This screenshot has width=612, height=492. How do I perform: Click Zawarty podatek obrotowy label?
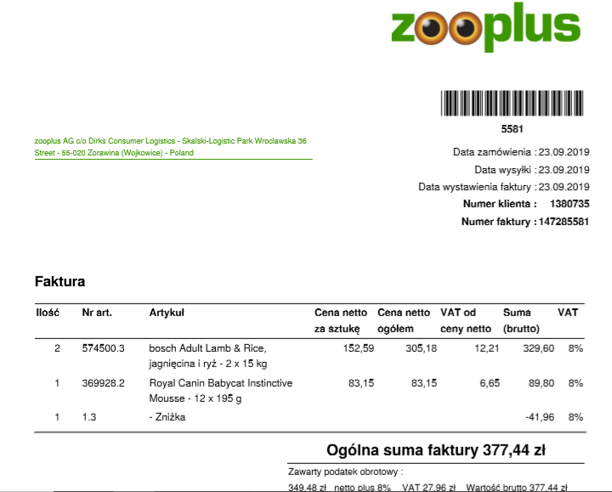(x=345, y=472)
